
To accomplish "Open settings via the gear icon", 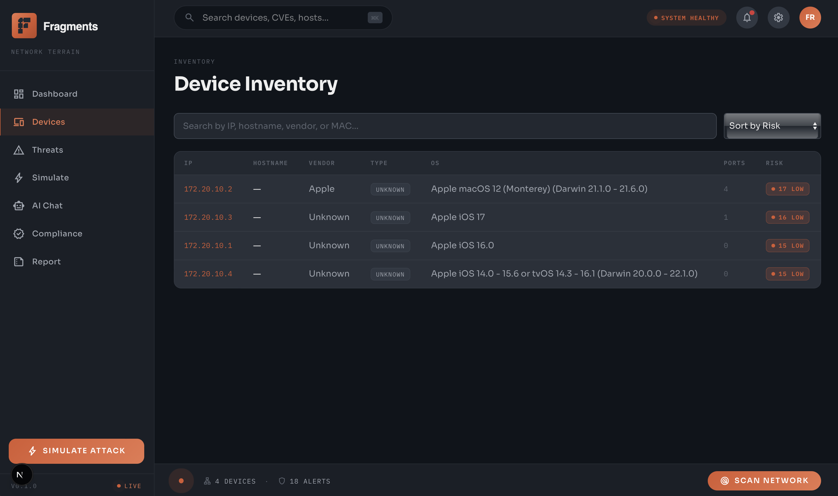I will (778, 17).
